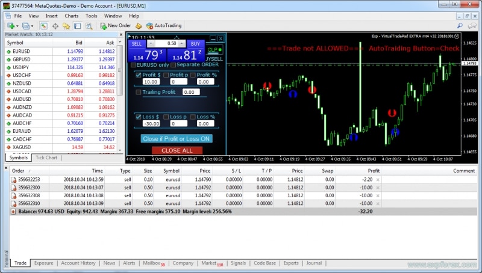Open the Profiles dropdown arrow in toolbar
This screenshot has width=482, height=273.
(33, 26)
